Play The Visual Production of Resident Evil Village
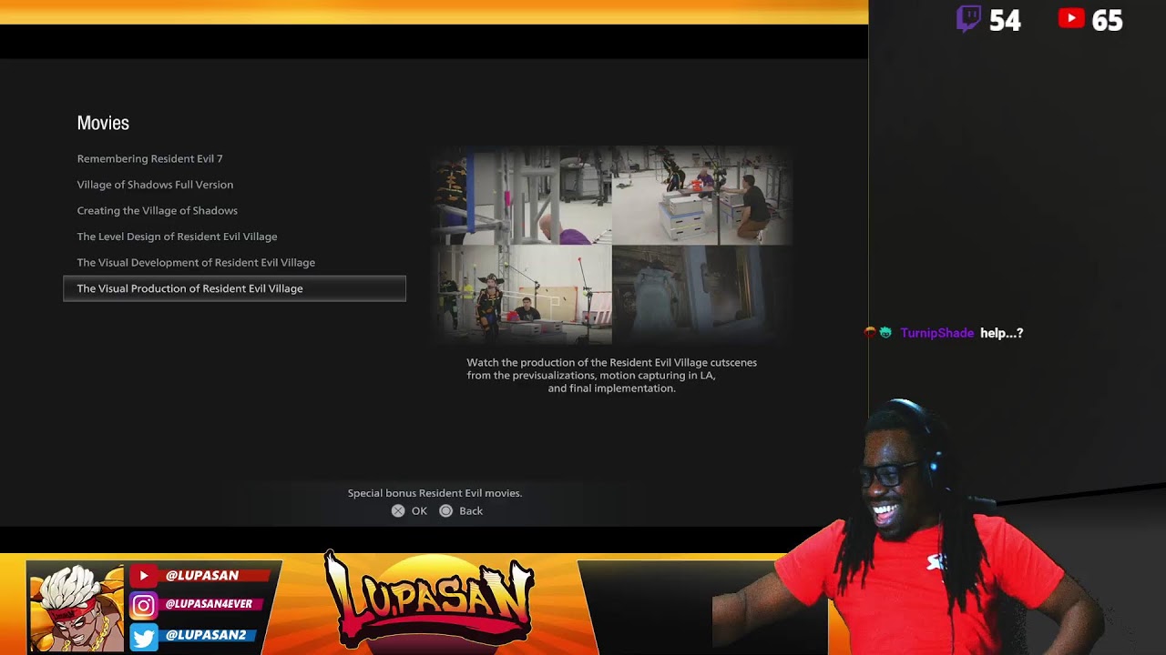This screenshot has width=1166, height=655. (x=234, y=288)
